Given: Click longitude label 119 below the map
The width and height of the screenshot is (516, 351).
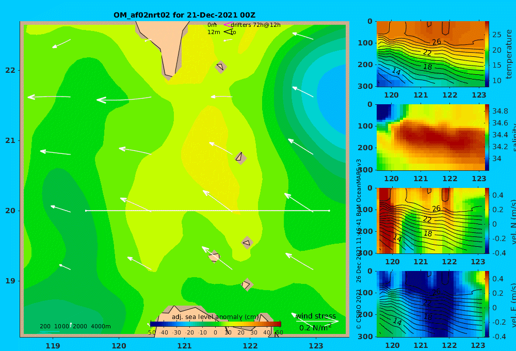Looking at the screenshot, I should click(x=53, y=346).
